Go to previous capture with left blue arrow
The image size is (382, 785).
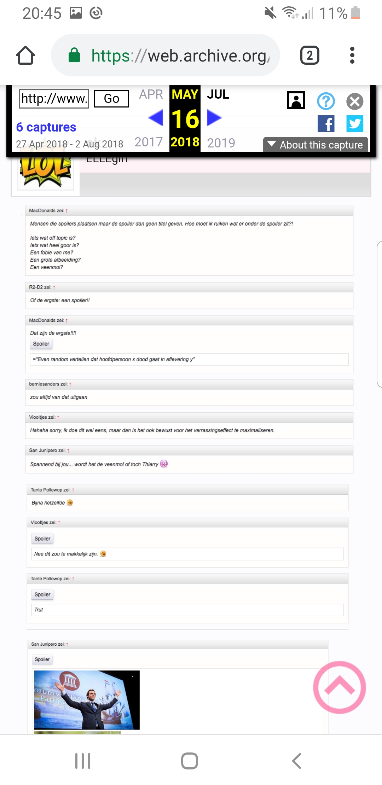[x=156, y=118]
